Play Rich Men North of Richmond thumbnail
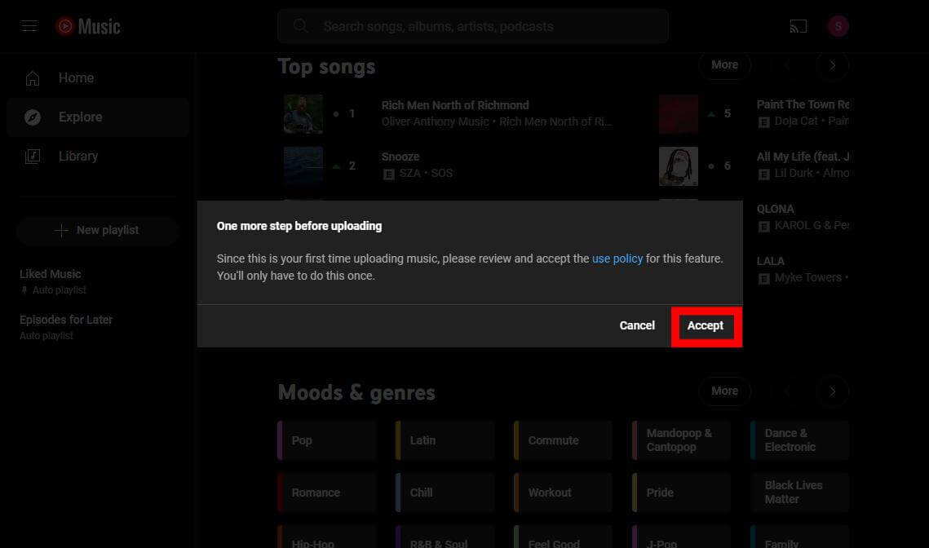The width and height of the screenshot is (929, 548). pos(303,113)
